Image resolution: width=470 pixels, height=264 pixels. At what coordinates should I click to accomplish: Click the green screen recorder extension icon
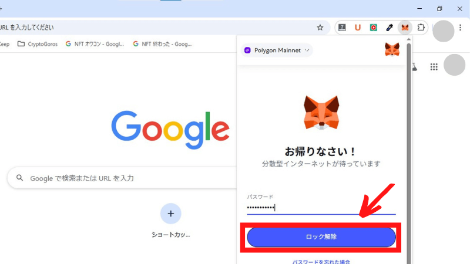click(374, 28)
